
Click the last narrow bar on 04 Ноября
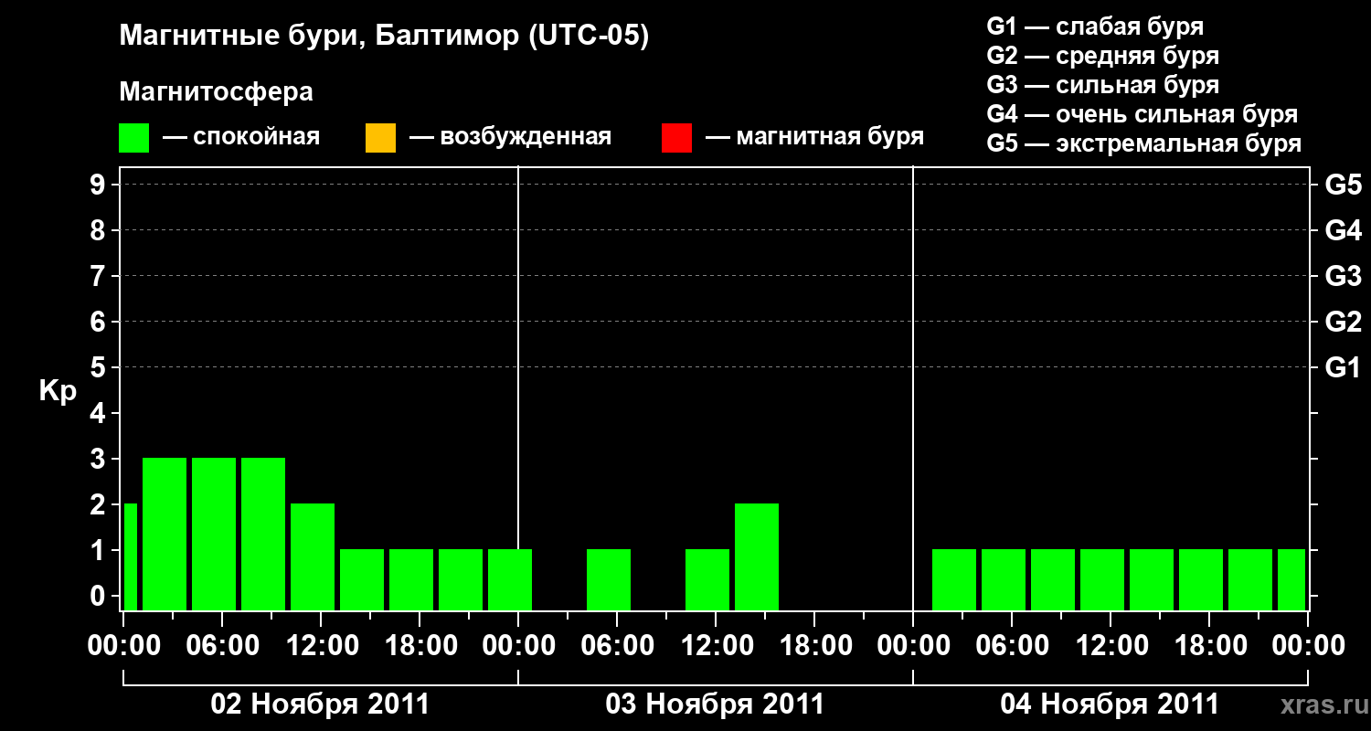click(x=1291, y=579)
